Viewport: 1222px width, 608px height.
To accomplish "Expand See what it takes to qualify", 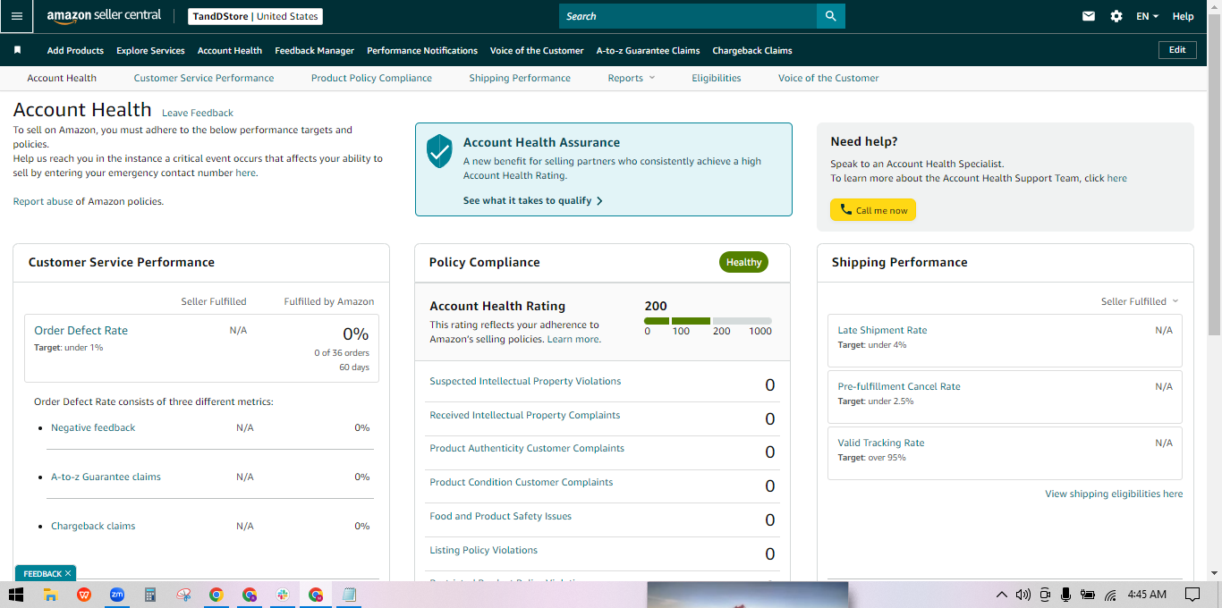I will [x=533, y=200].
